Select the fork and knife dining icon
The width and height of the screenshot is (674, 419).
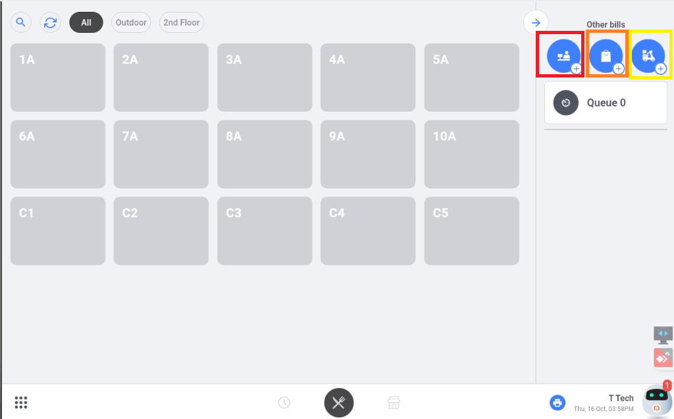click(x=339, y=403)
